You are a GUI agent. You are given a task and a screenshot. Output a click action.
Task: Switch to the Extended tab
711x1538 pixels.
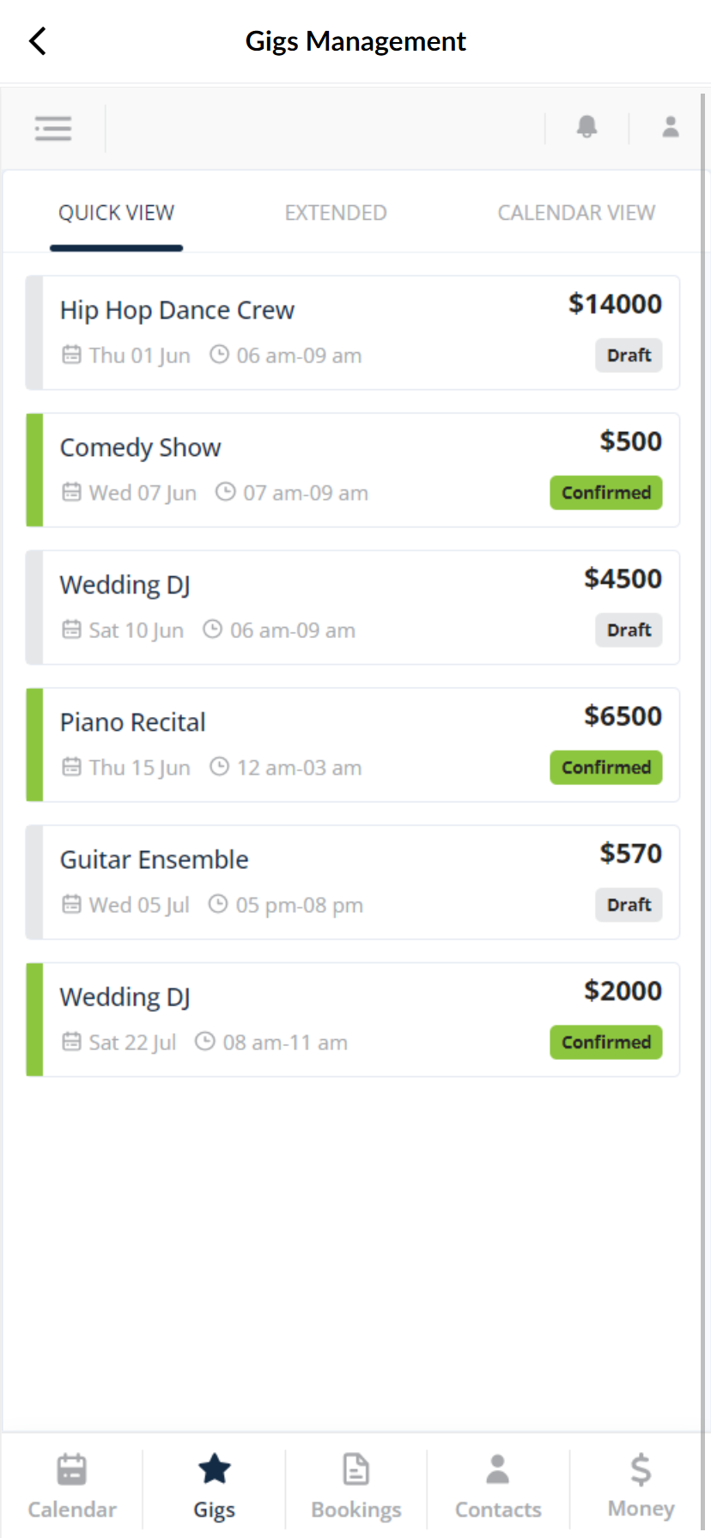click(x=336, y=213)
